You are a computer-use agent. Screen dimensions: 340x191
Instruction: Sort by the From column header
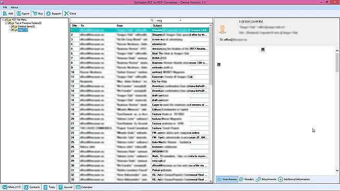tap(134, 25)
